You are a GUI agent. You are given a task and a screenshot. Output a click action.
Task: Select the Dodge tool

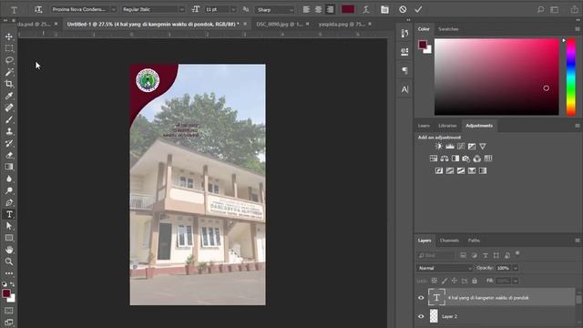point(9,190)
